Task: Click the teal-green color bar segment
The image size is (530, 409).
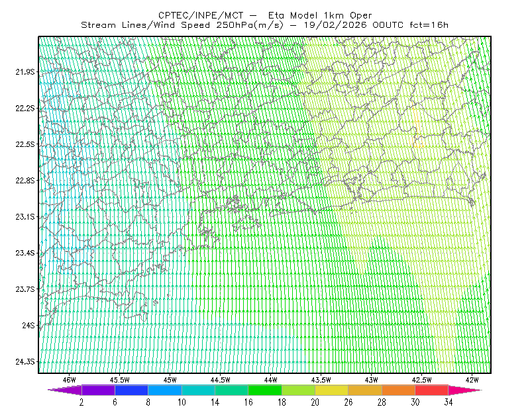Action: tap(231, 390)
